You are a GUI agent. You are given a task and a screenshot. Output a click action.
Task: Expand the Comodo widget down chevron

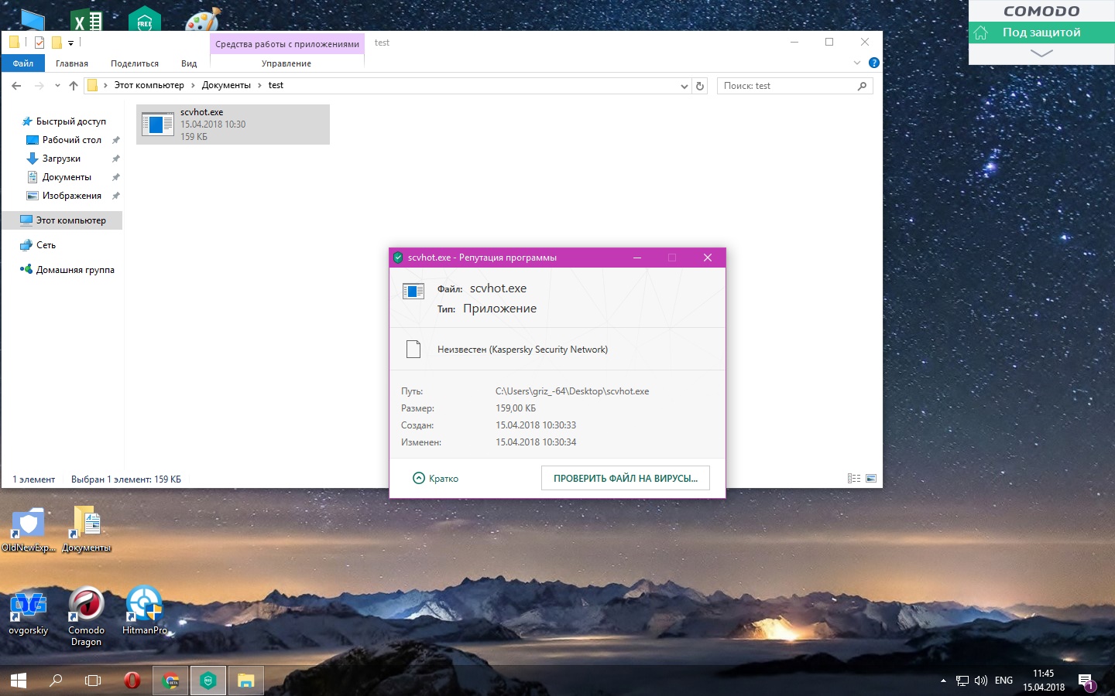coord(1041,53)
